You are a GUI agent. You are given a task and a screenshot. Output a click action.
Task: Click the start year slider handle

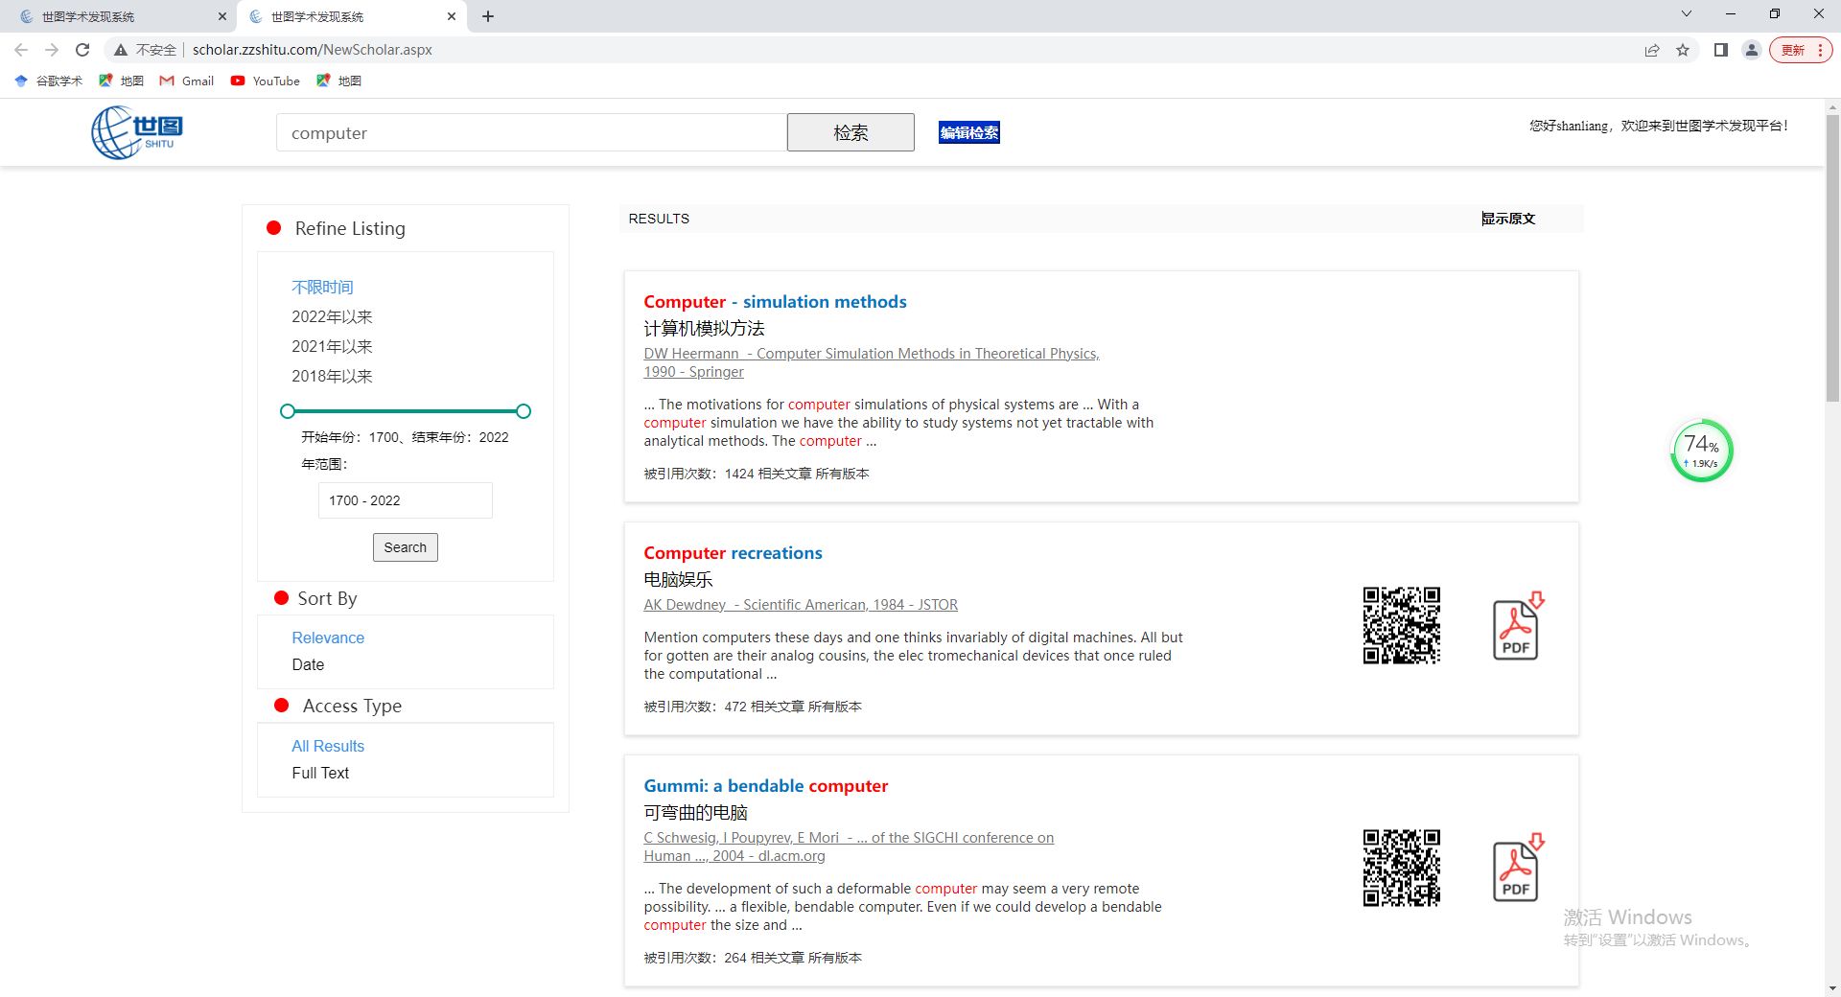(288, 411)
